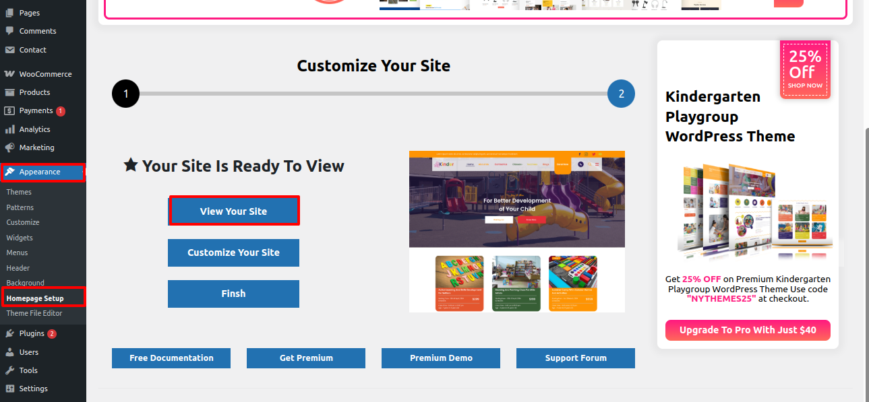Click the Customize Your Site heading
This screenshot has height=402, width=869.
(x=373, y=66)
